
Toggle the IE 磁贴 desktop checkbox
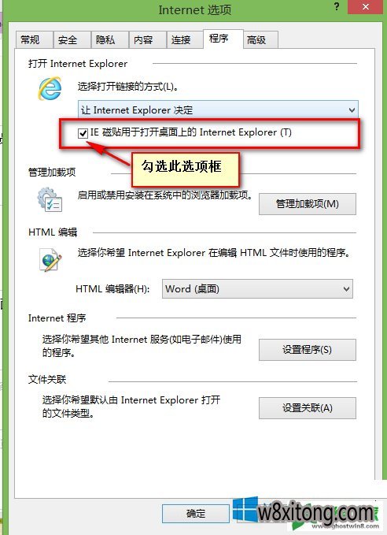pos(83,133)
